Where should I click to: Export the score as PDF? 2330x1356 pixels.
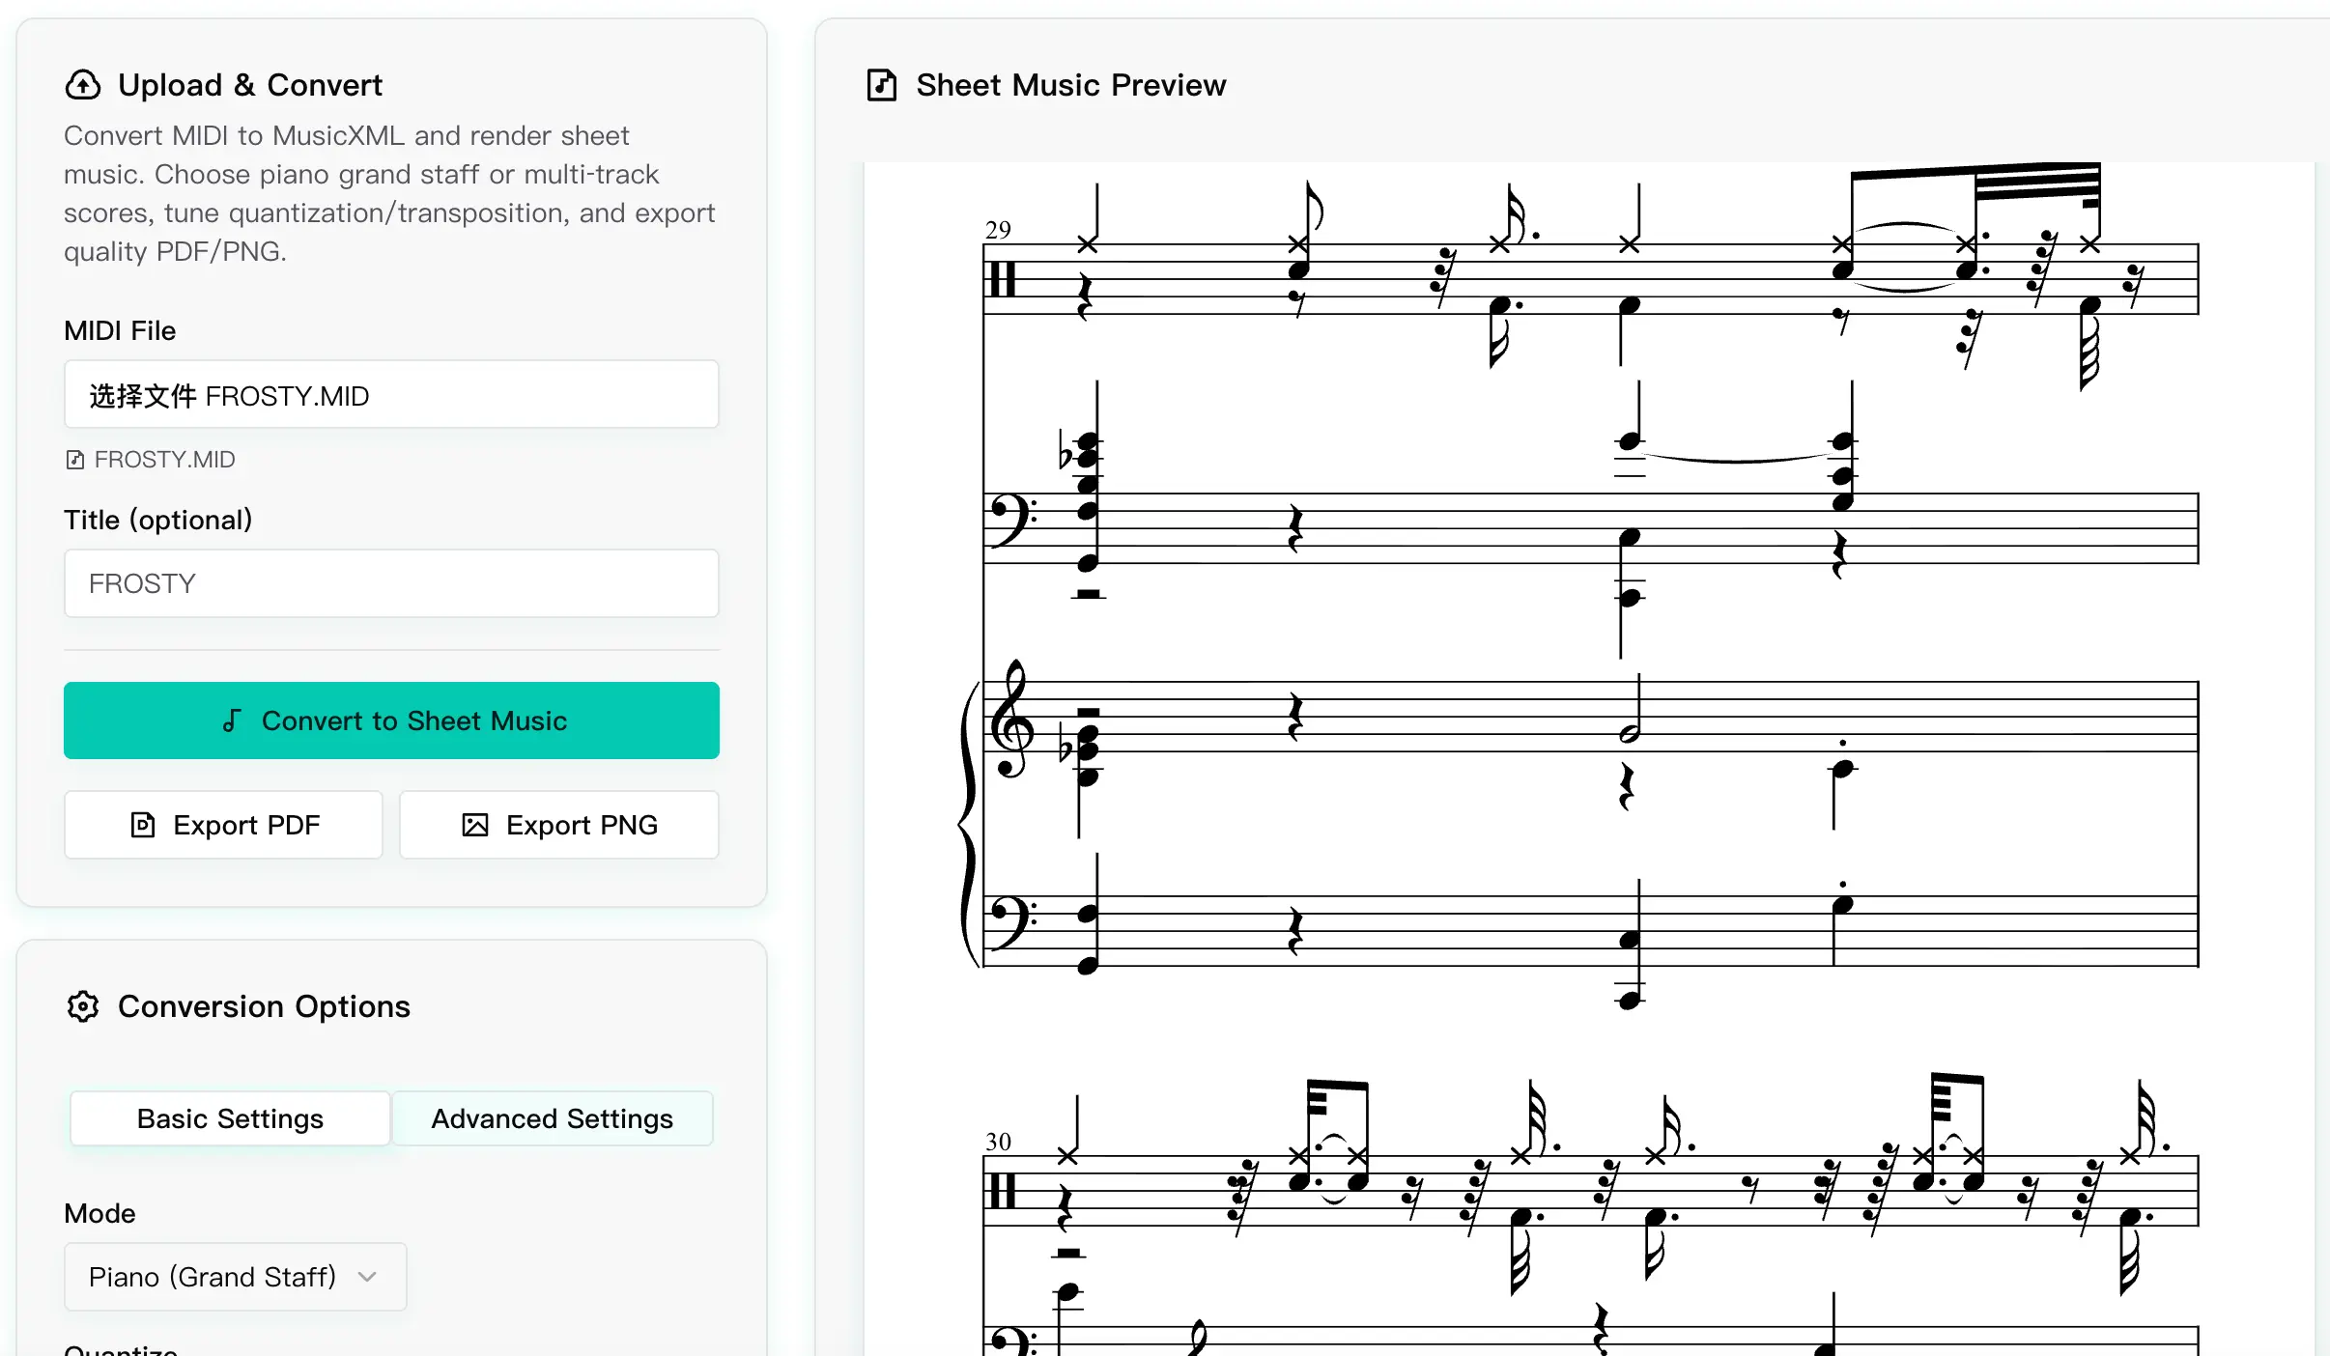(223, 825)
